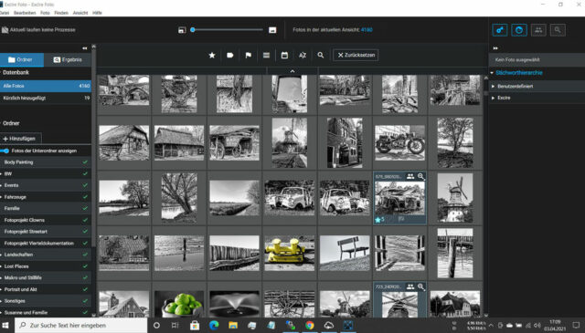This screenshot has width=585, height=333.
Task: Expand Events folder tree
Action: coord(2,185)
